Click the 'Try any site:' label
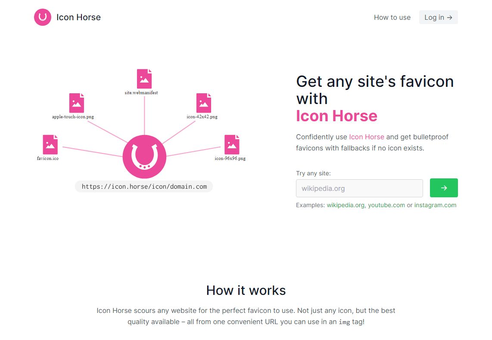This screenshot has width=492, height=340. point(313,173)
